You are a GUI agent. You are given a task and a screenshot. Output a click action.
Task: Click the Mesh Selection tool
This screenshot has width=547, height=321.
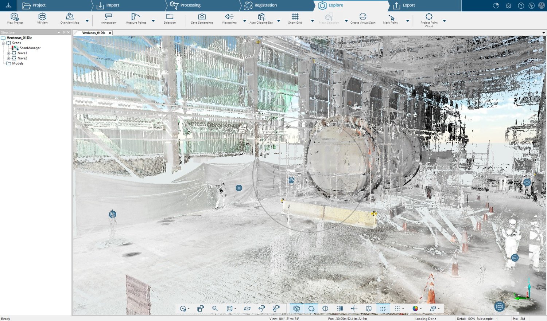[329, 19]
